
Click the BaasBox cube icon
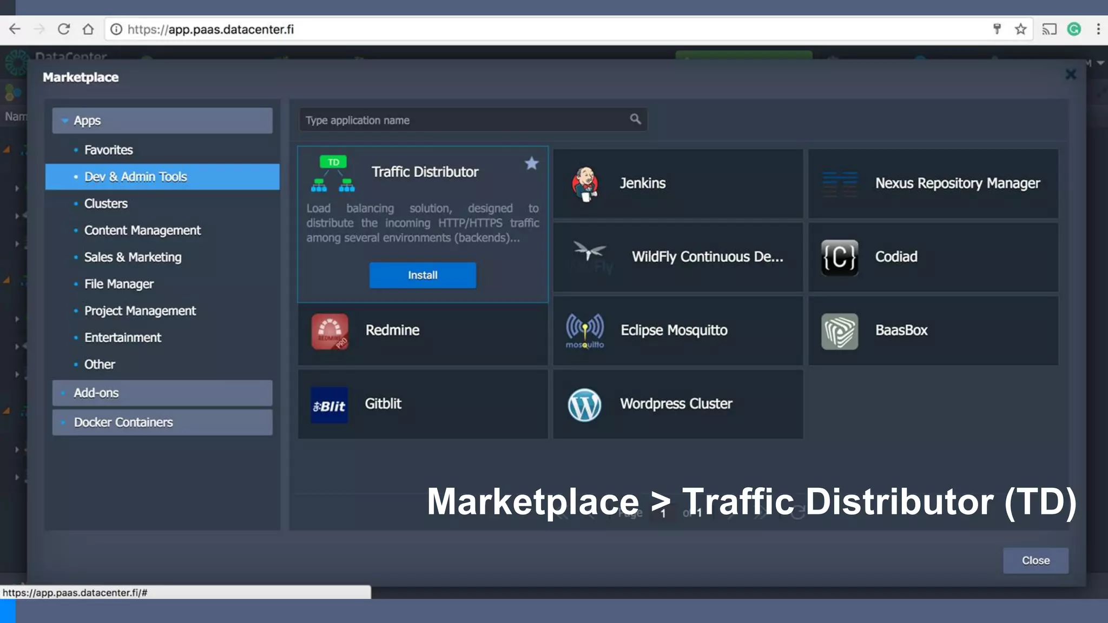tap(840, 332)
